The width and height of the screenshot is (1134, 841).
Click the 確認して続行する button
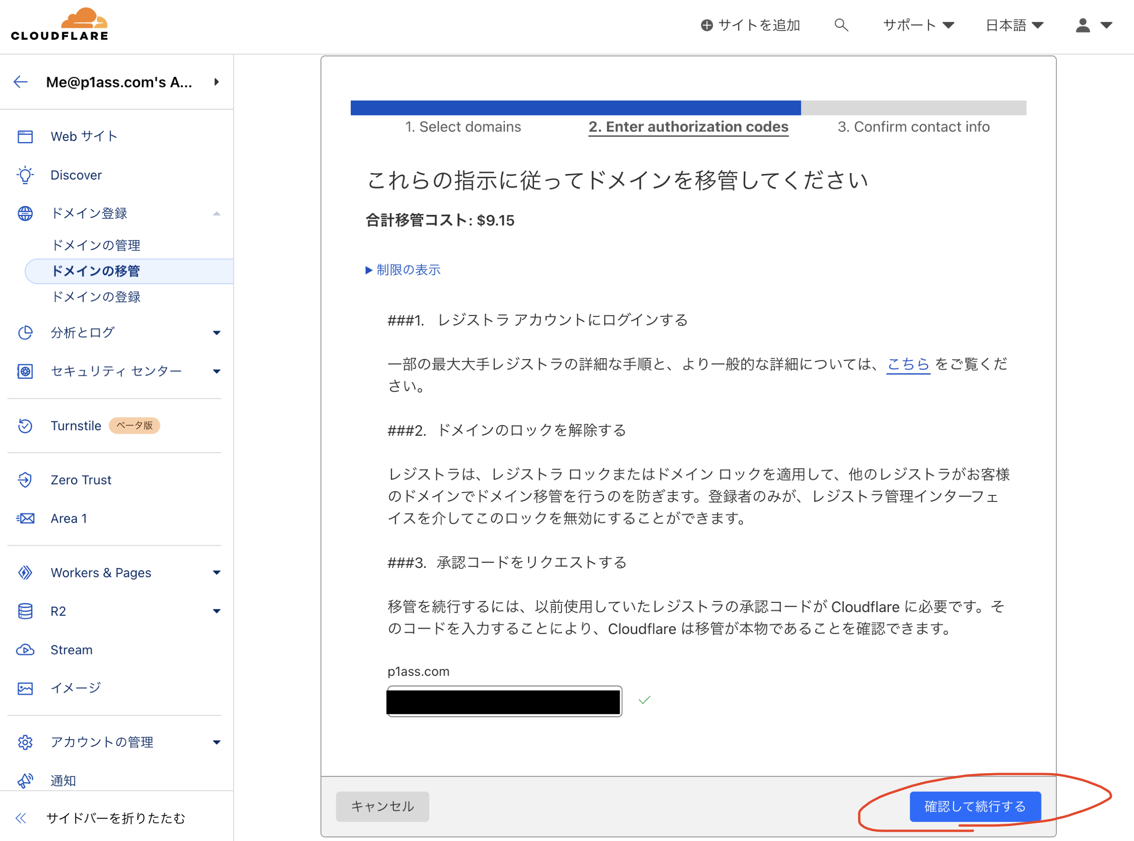click(x=974, y=806)
